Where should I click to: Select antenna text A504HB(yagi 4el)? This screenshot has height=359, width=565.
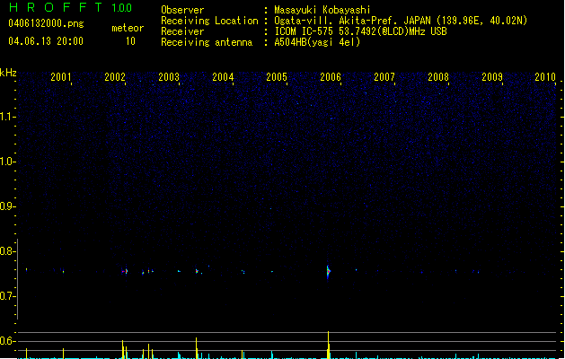pyautogui.click(x=317, y=42)
